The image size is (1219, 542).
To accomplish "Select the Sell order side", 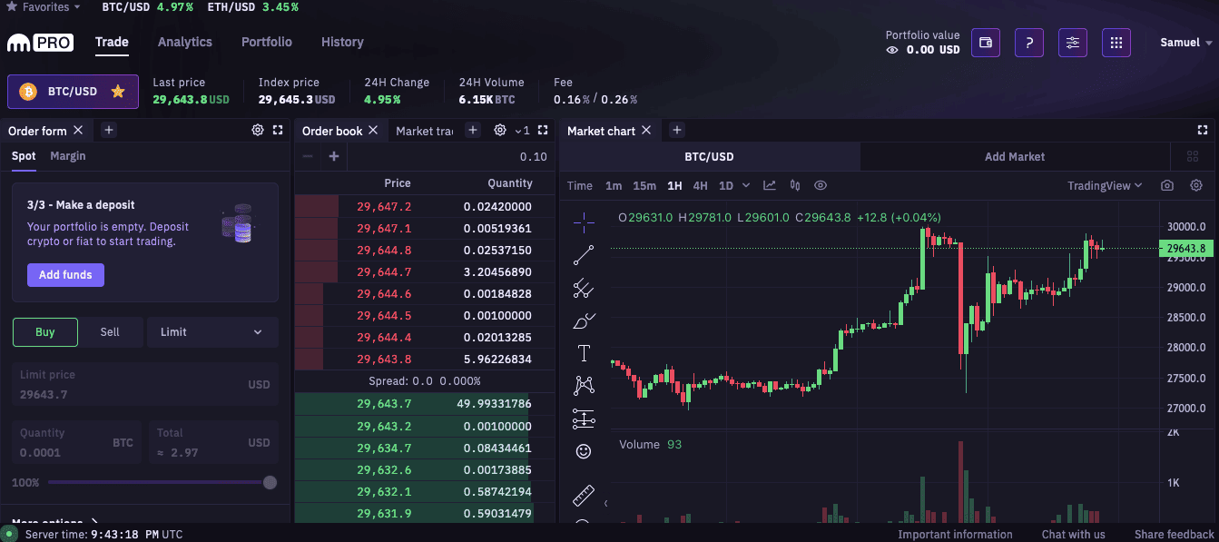I will coord(110,332).
